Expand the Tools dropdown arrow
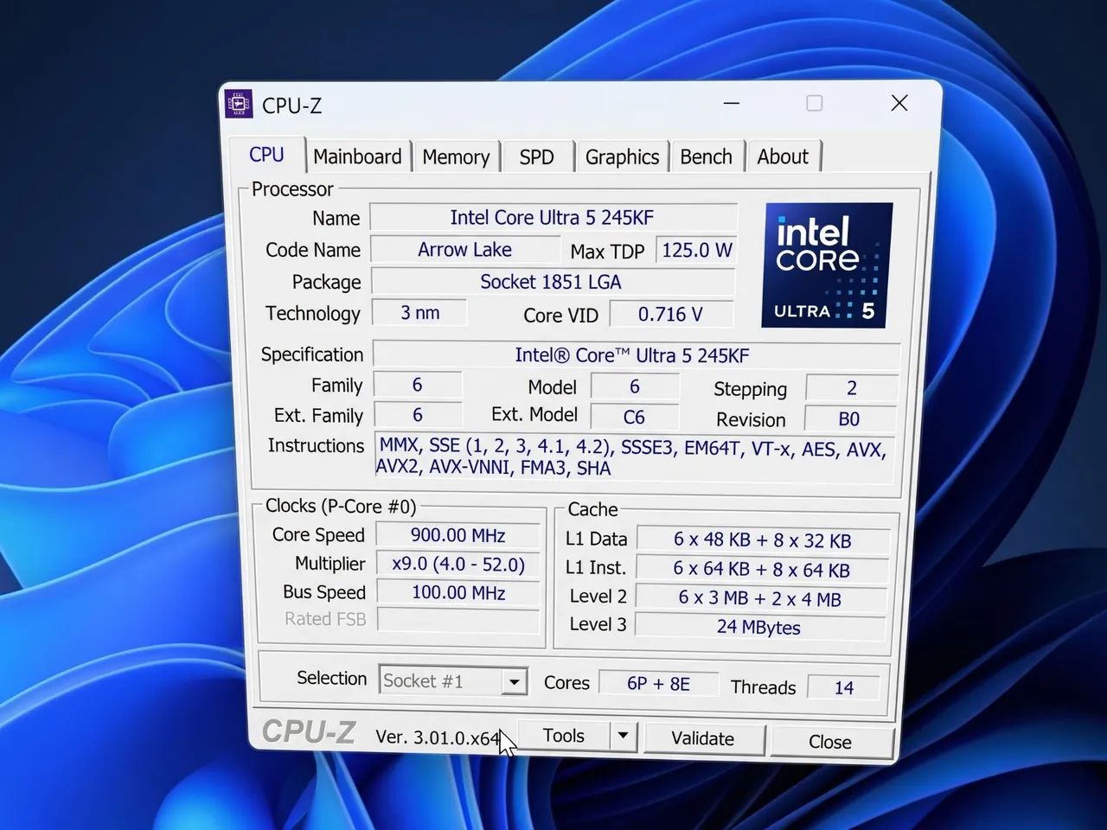1107x830 pixels. tap(623, 736)
